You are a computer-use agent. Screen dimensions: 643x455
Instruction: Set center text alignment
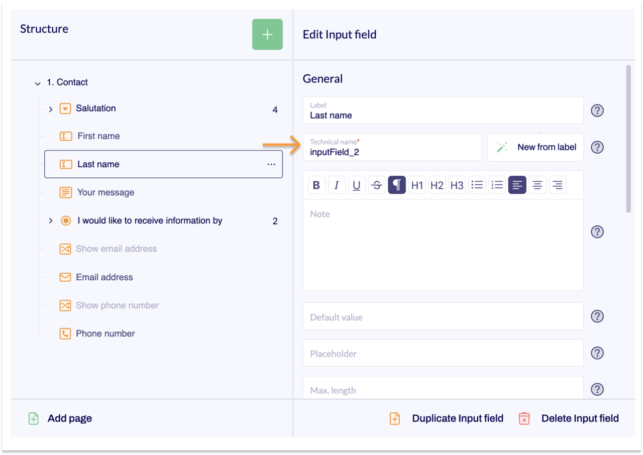[x=537, y=185]
